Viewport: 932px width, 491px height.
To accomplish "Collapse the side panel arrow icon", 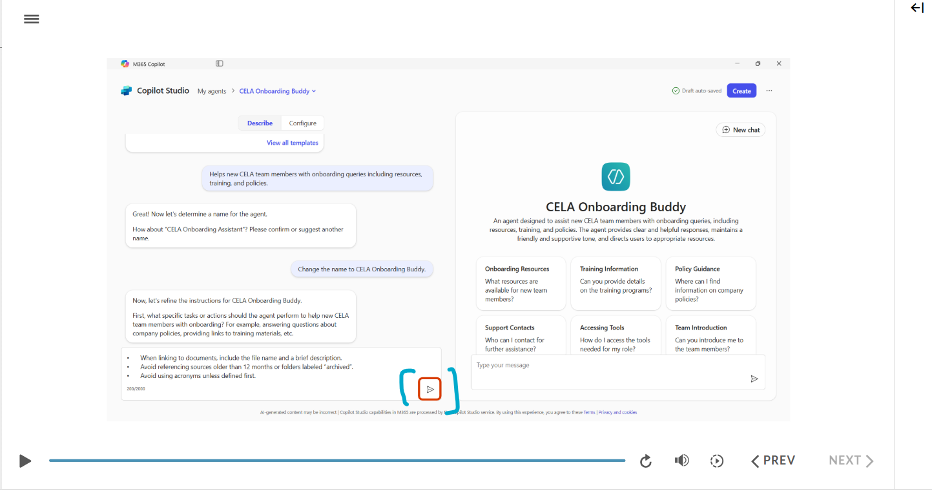I will 917,8.
